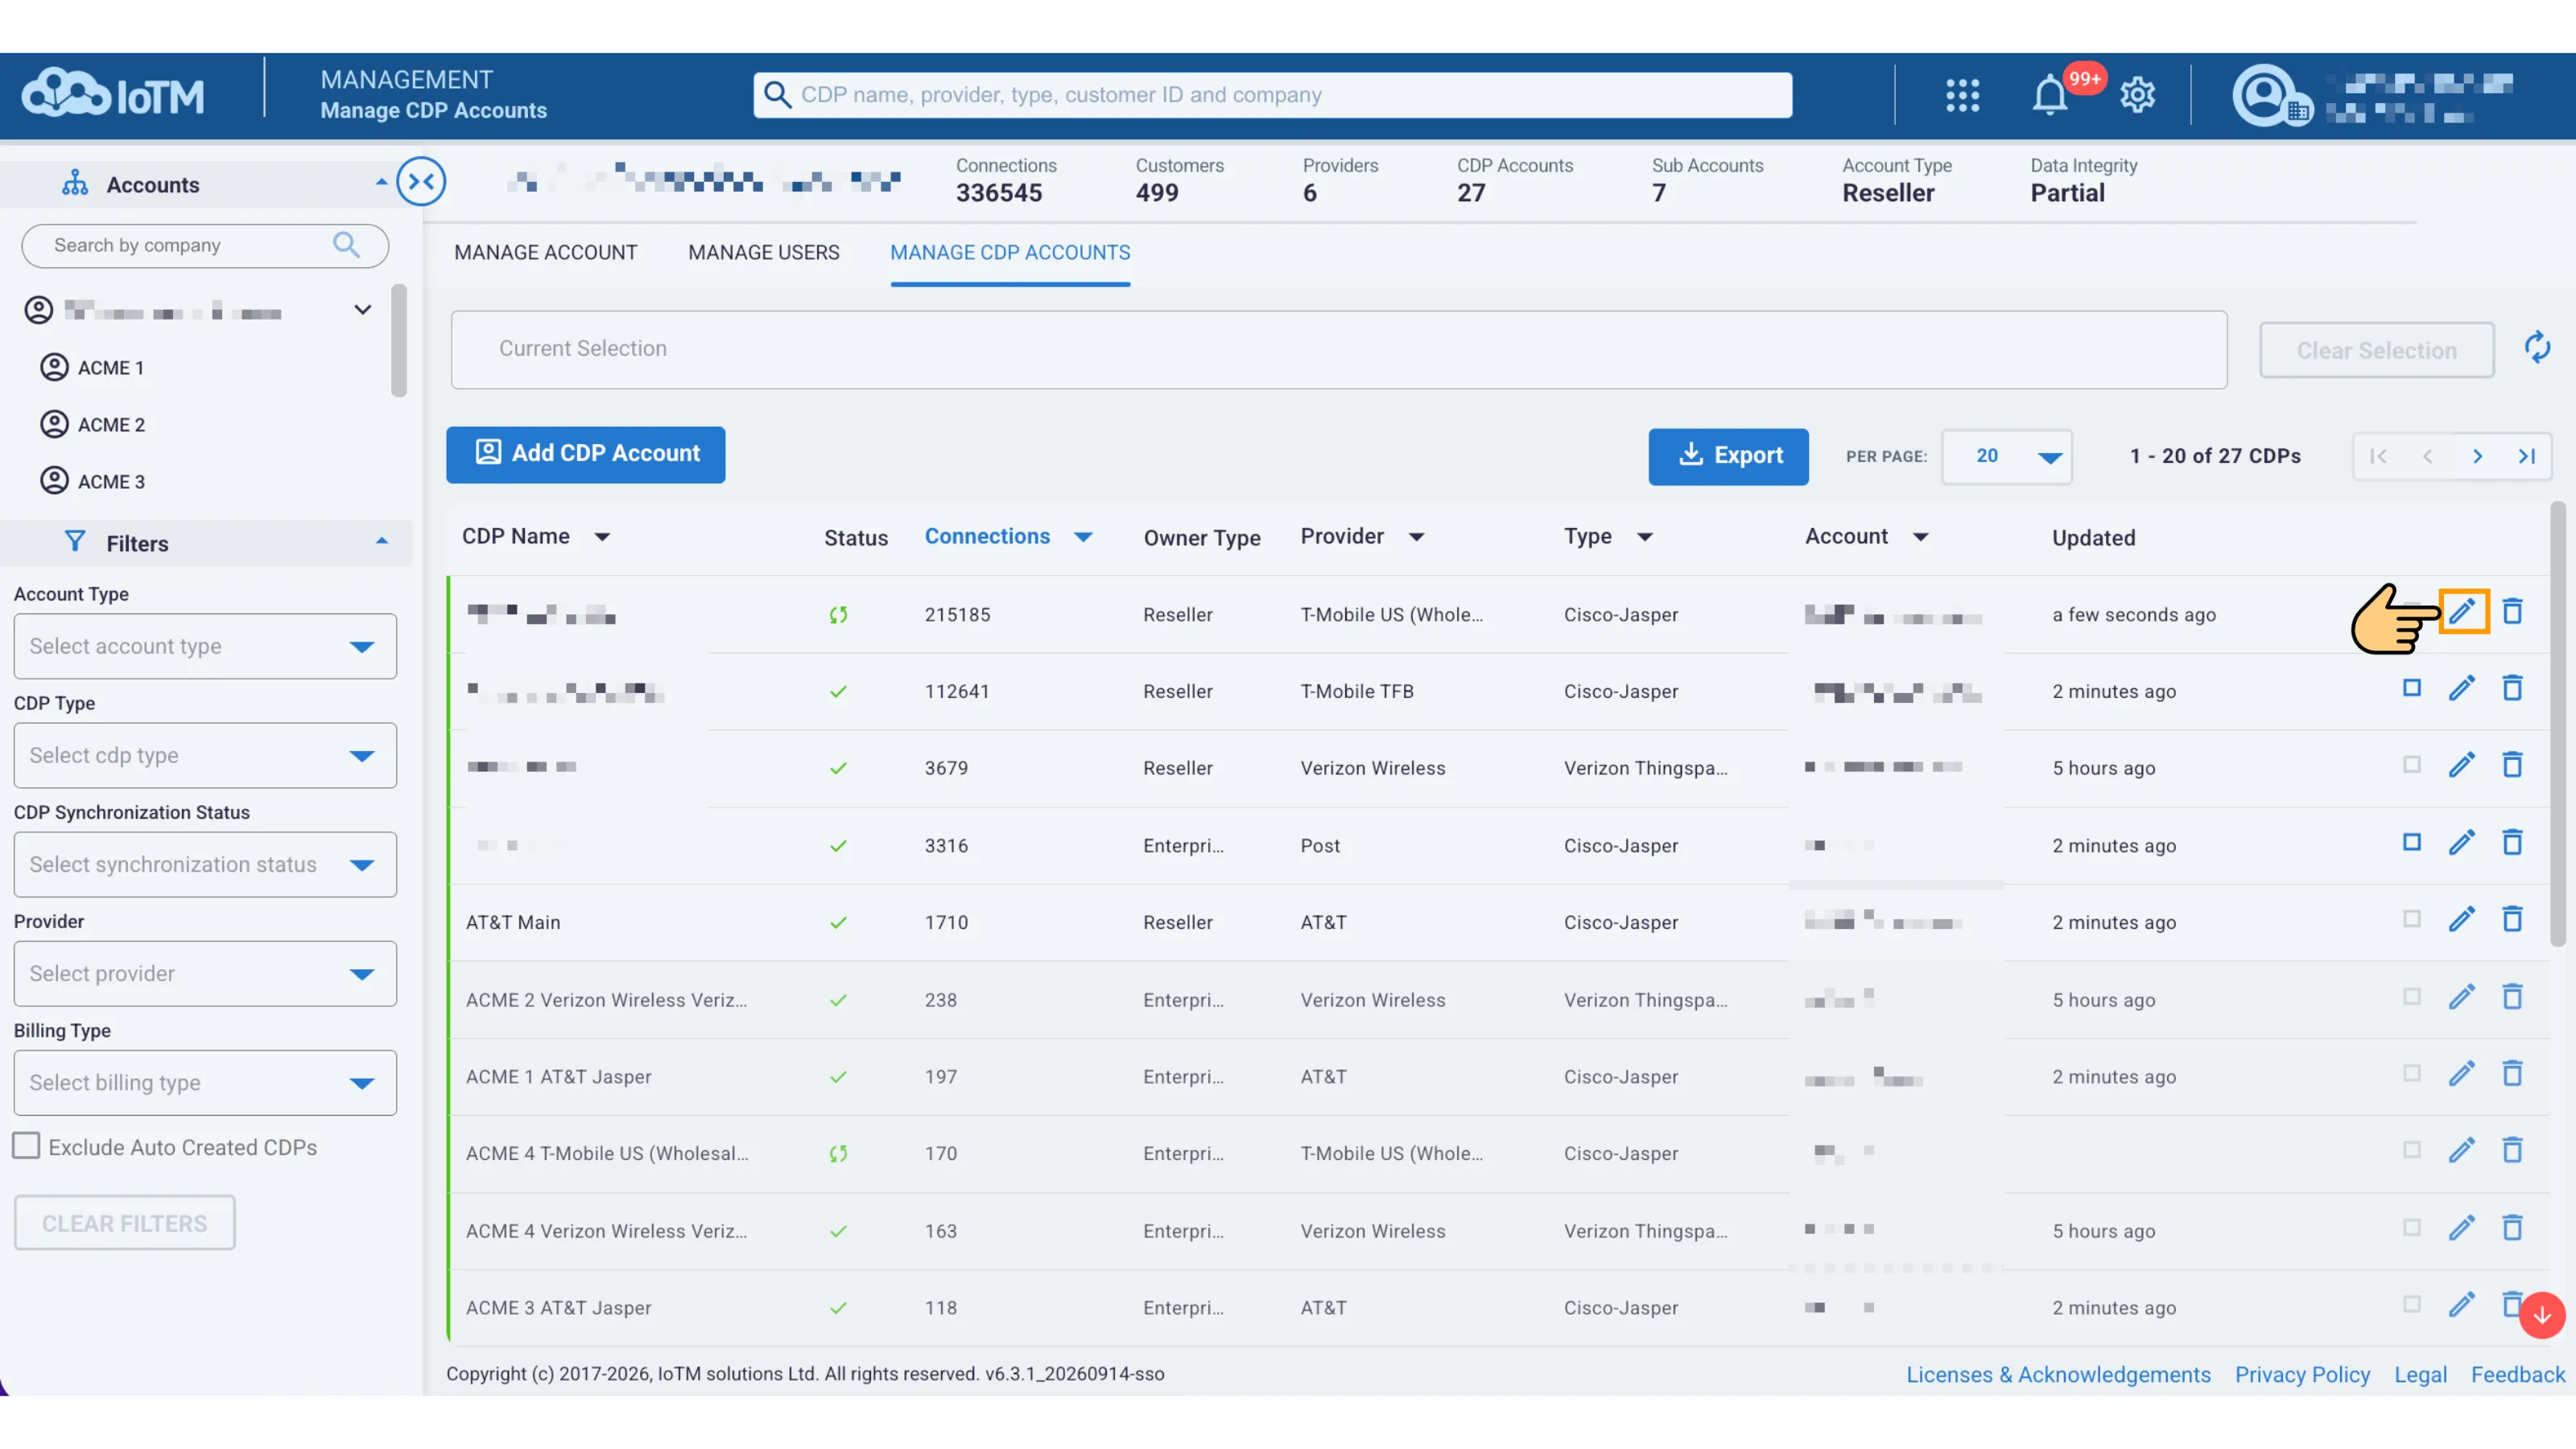The height and width of the screenshot is (1449, 2576).
Task: Expand parent company tree chevron
Action: [x=363, y=310]
